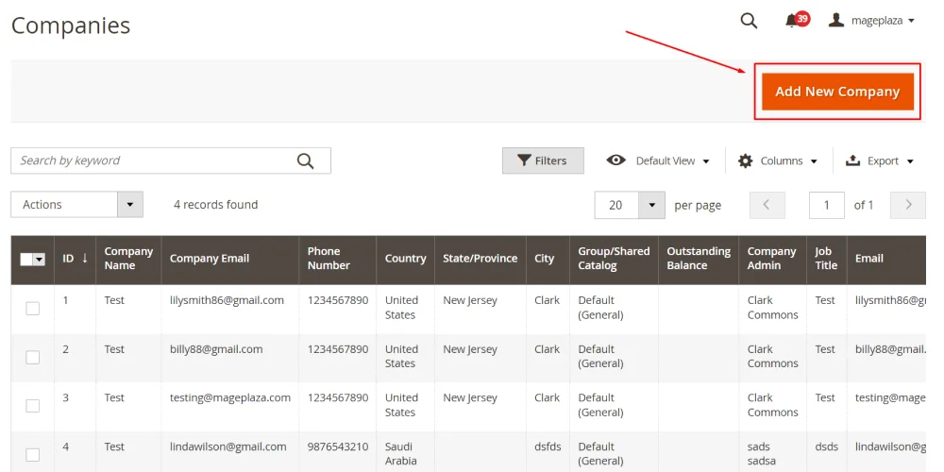The image size is (944, 472).
Task: Select the checkbox for billy88@gmail.com row
Action: tap(33, 357)
